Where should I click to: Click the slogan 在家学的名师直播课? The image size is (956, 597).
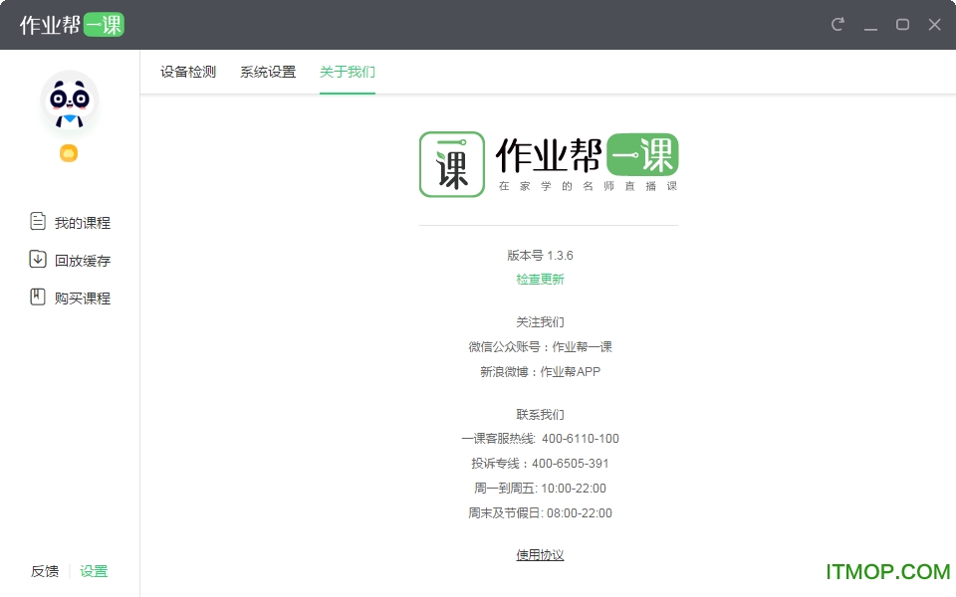point(588,186)
